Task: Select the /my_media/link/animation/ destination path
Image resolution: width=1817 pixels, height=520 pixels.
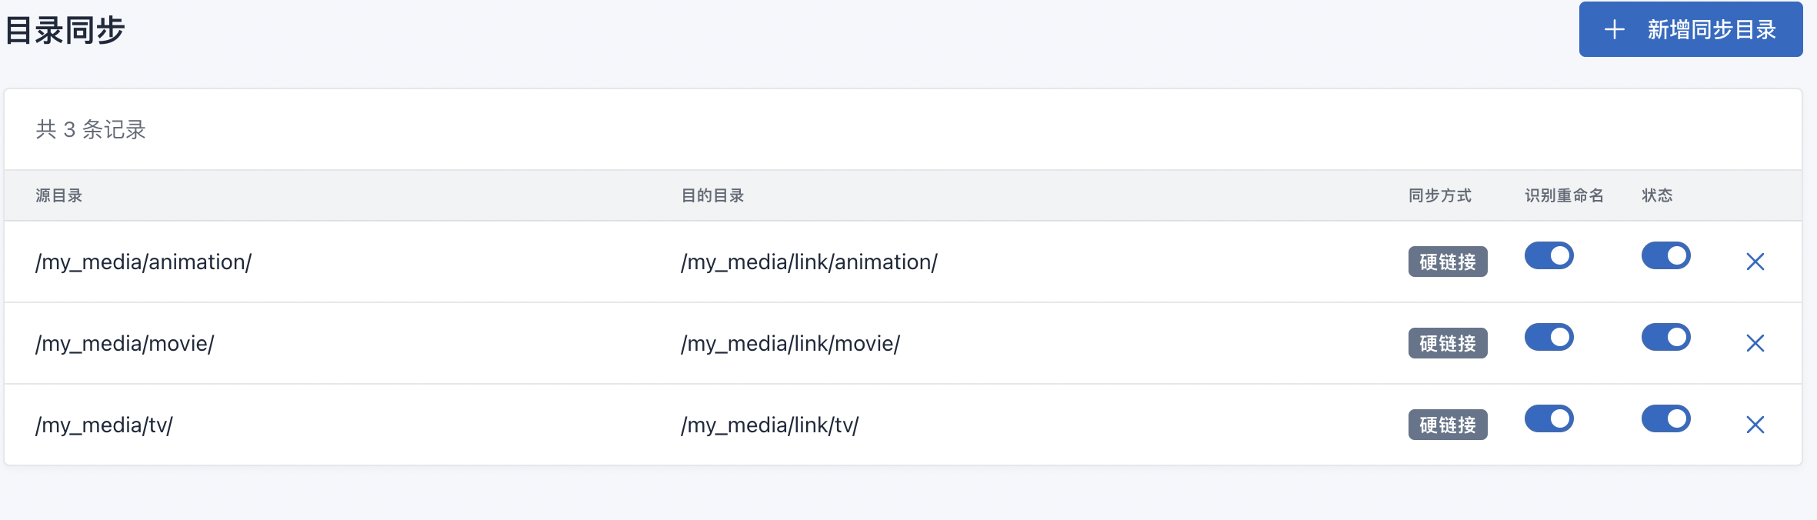Action: [808, 262]
